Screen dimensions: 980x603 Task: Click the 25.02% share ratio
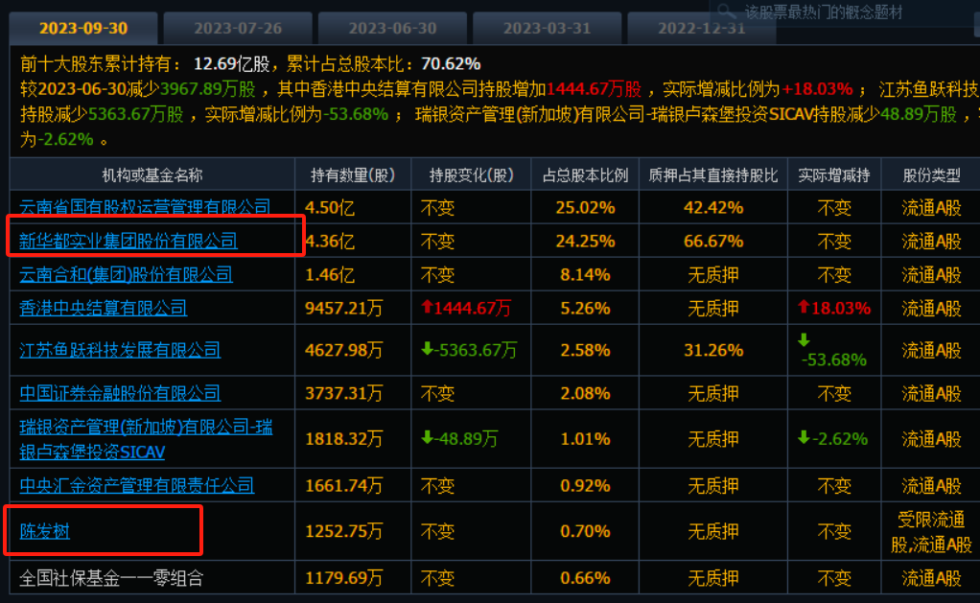(585, 207)
